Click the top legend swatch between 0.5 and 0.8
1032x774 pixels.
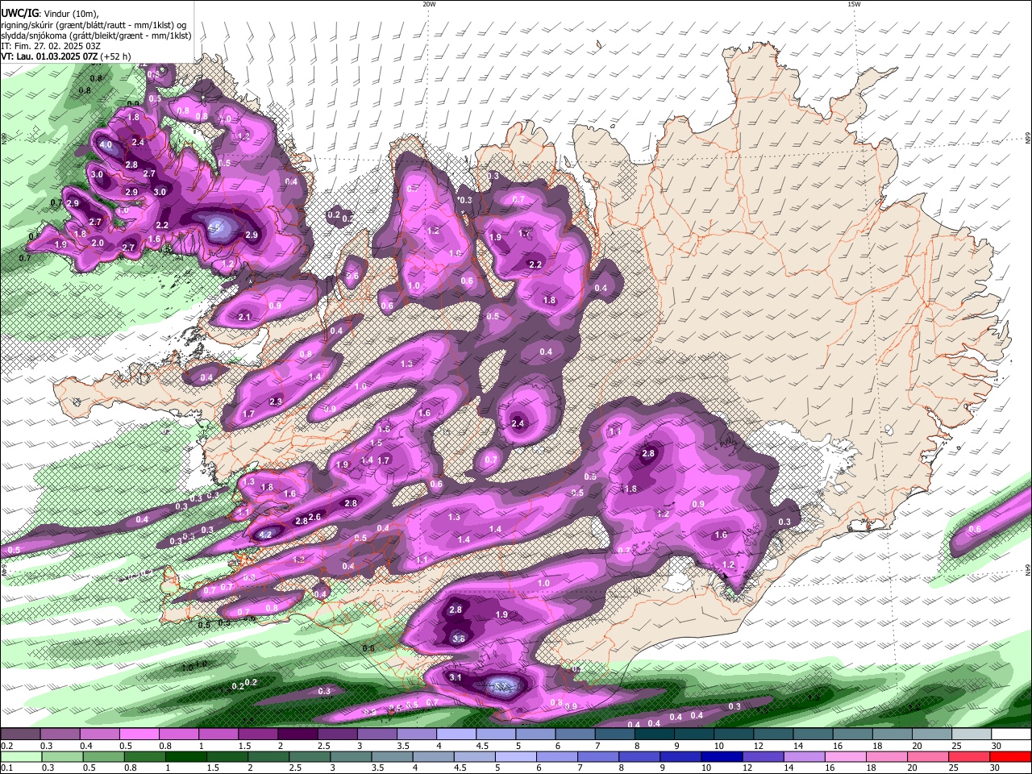coord(139,734)
